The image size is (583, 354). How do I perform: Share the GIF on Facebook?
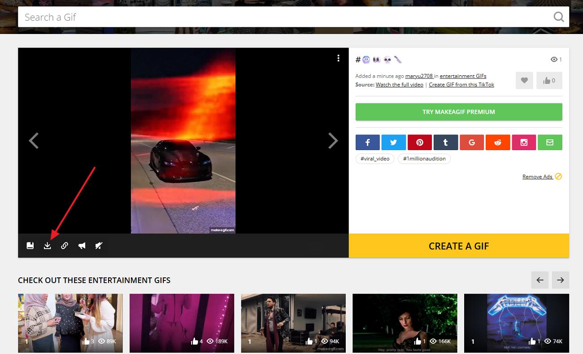(x=368, y=142)
